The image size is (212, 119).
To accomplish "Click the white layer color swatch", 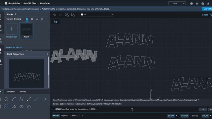I will coord(82,15).
